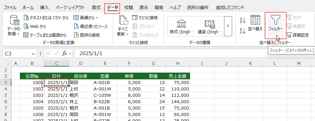The width and height of the screenshot is (315, 121).
Task: Select the 通貨 data type
Action: (210, 26)
